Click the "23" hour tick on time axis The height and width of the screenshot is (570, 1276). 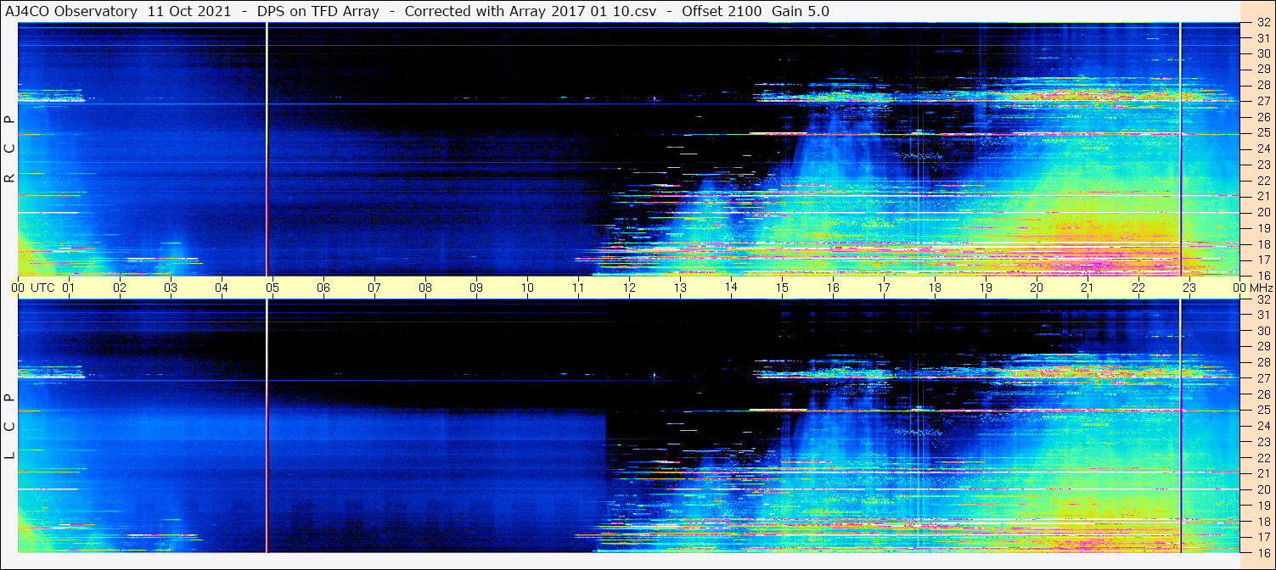(1189, 288)
